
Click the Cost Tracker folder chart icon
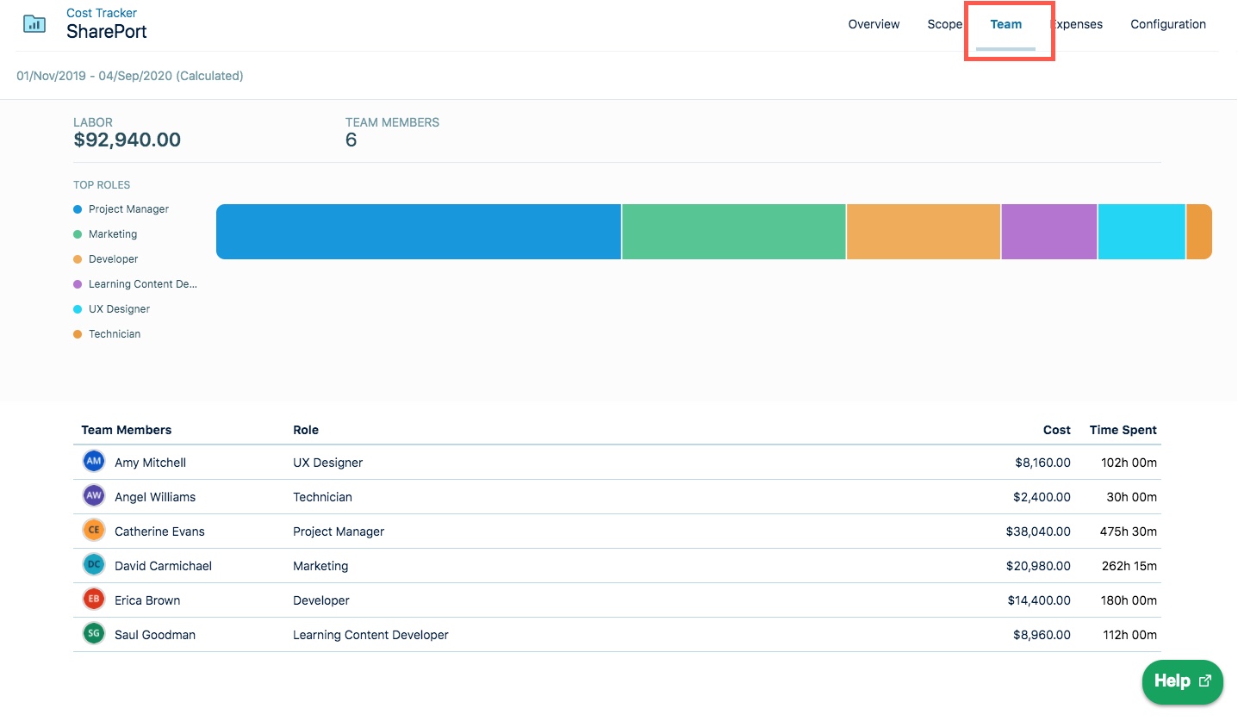pos(34,23)
